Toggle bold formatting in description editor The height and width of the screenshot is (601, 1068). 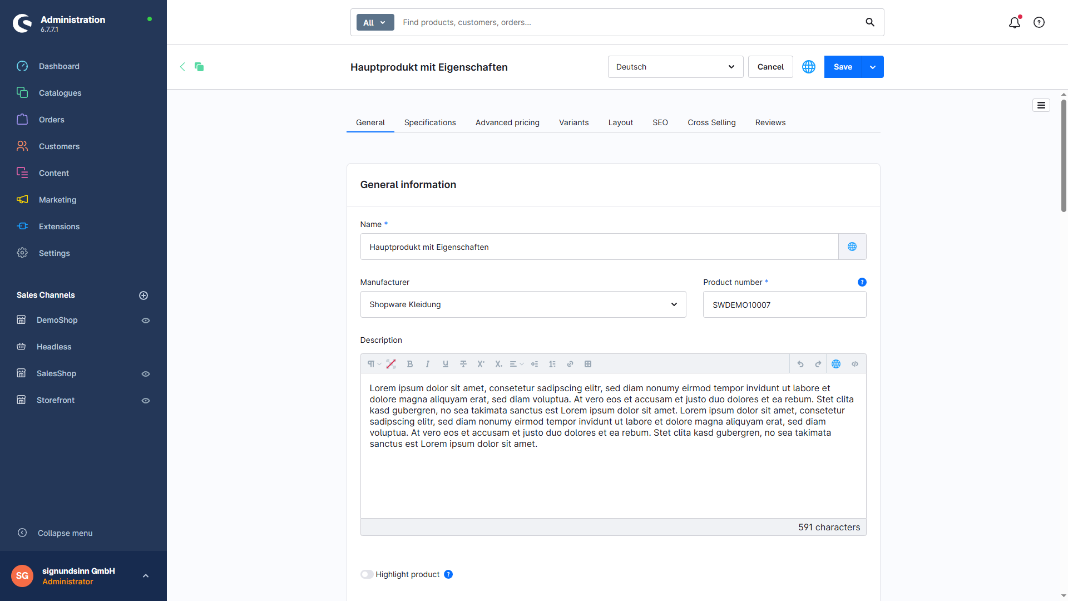tap(410, 364)
